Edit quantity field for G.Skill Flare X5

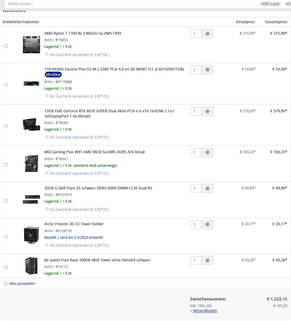pyautogui.click(x=196, y=188)
